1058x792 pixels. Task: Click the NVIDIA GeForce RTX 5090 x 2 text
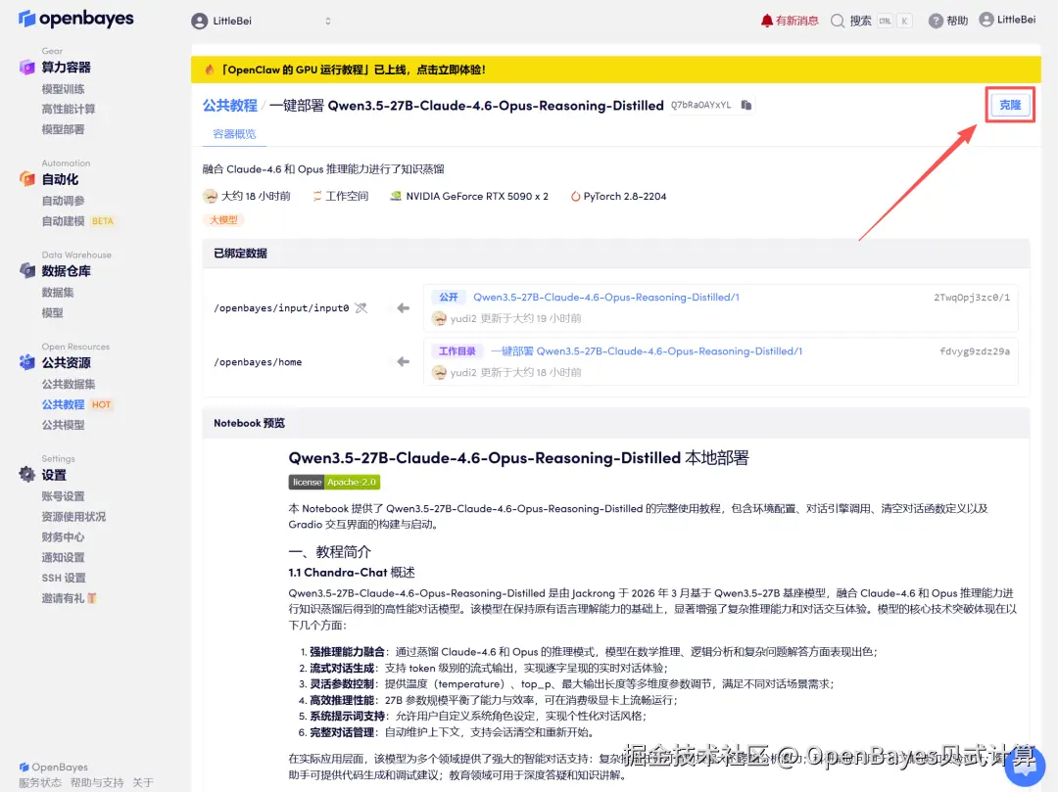[x=477, y=196]
